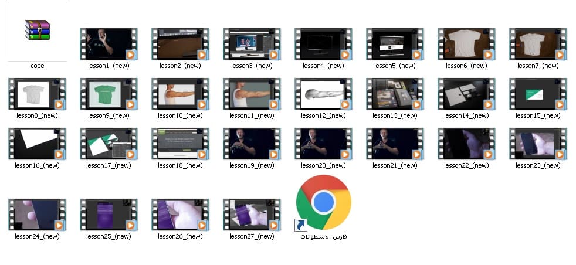
Task: Select the lesson15_(new) video file icon
Action: (x=538, y=94)
